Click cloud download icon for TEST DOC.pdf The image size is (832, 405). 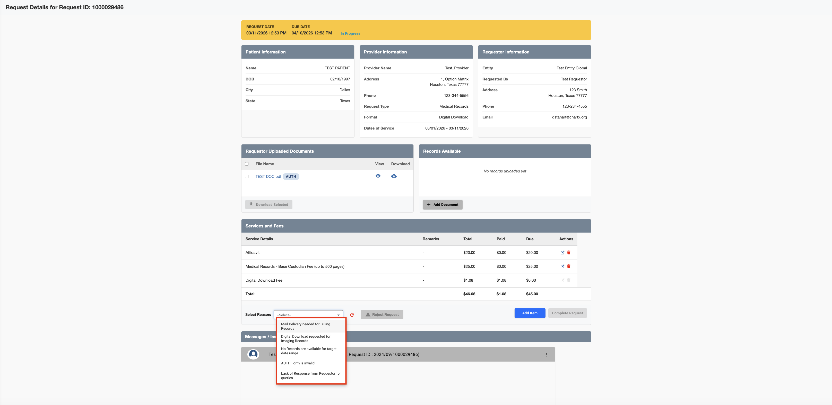pyautogui.click(x=394, y=176)
